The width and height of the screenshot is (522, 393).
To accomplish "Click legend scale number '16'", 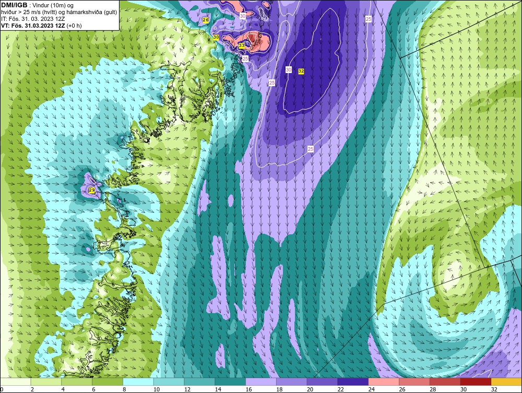I will (248, 389).
